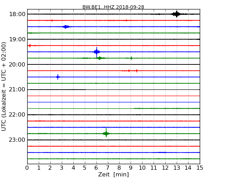Click x-axis tick label 12
This screenshot has height=182, width=227.
[165, 168]
